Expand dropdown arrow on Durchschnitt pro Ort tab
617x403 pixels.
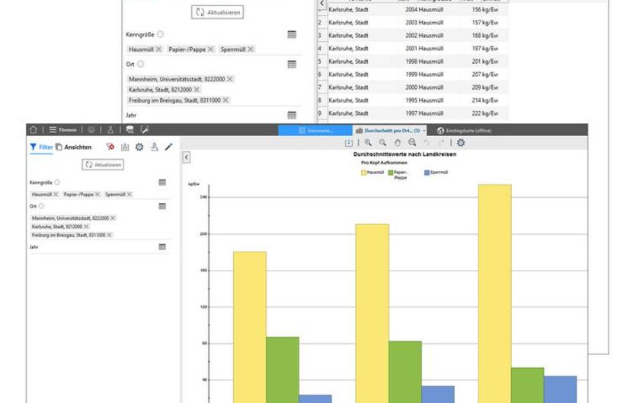424,130
